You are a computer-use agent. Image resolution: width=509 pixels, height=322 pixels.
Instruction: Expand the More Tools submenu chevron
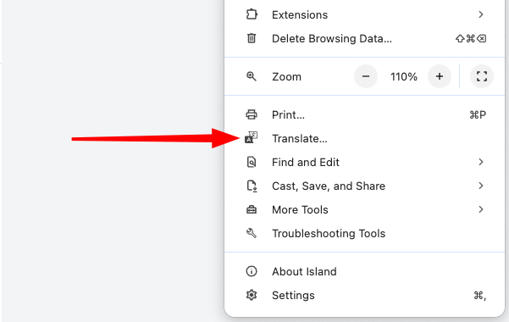click(481, 209)
